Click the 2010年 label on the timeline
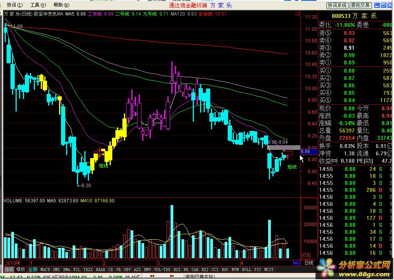 (12, 263)
